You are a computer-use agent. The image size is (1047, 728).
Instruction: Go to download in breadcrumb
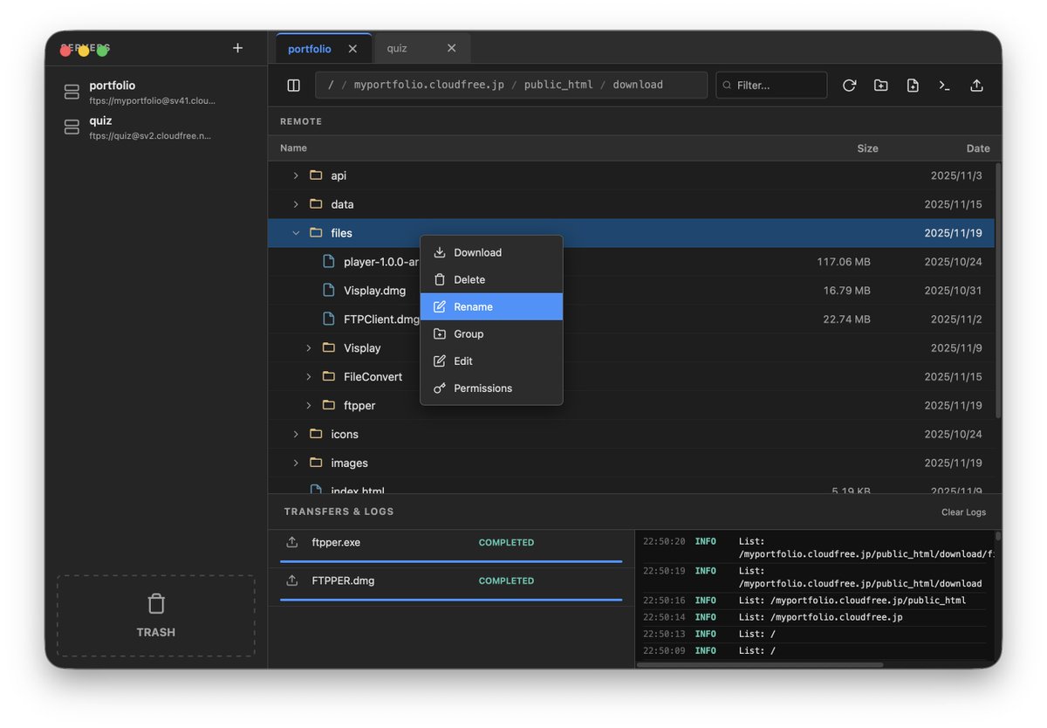[638, 85]
